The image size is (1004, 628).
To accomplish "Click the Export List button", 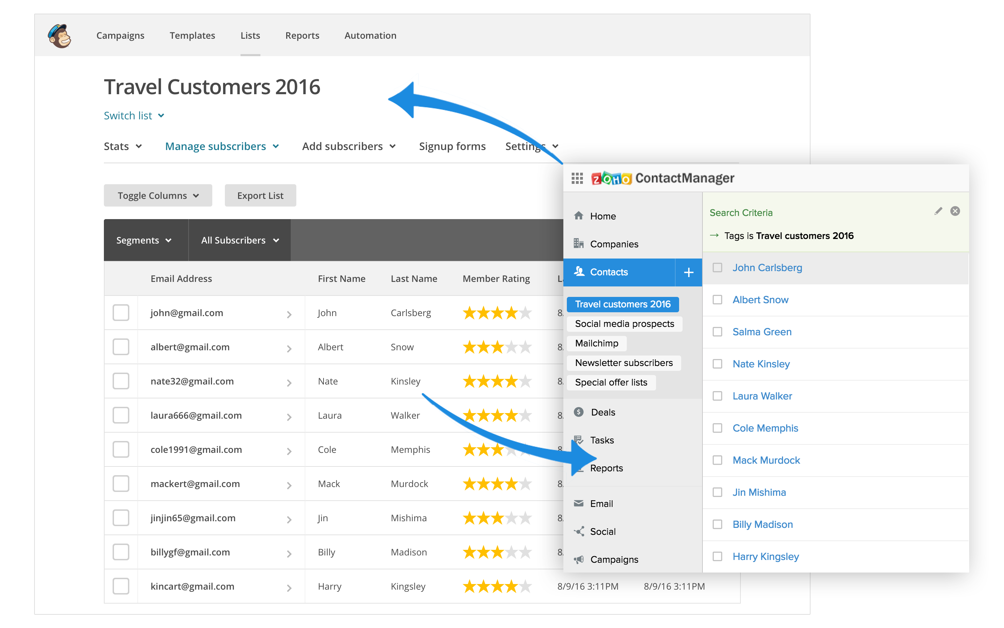I will (x=260, y=195).
